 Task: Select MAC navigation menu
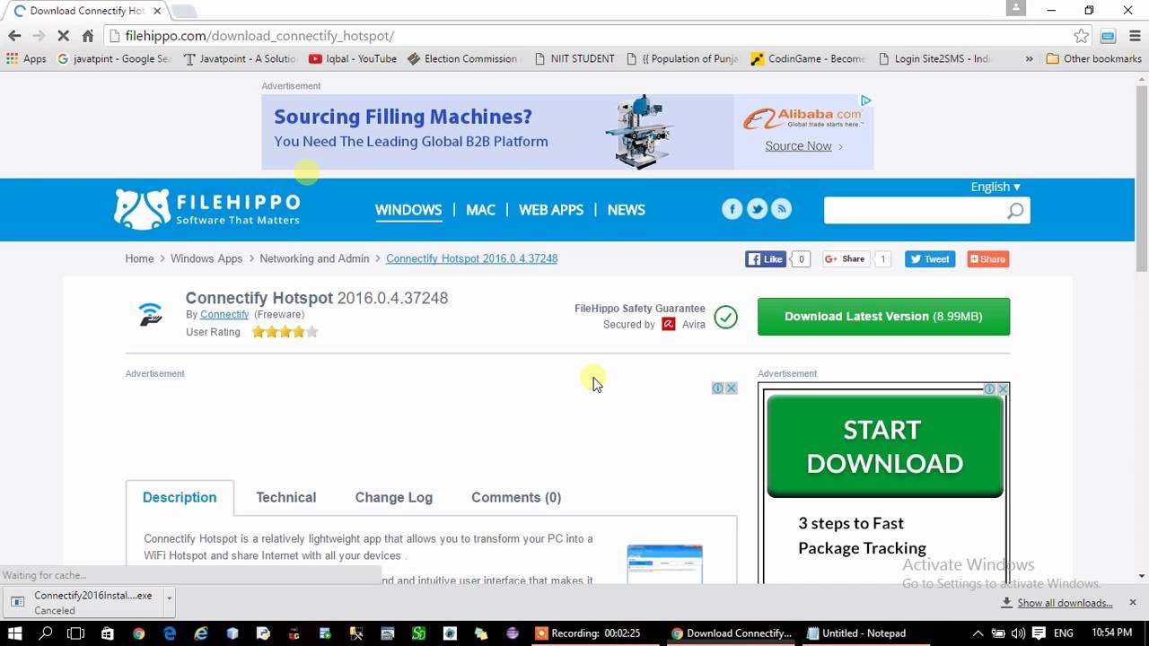coord(480,209)
